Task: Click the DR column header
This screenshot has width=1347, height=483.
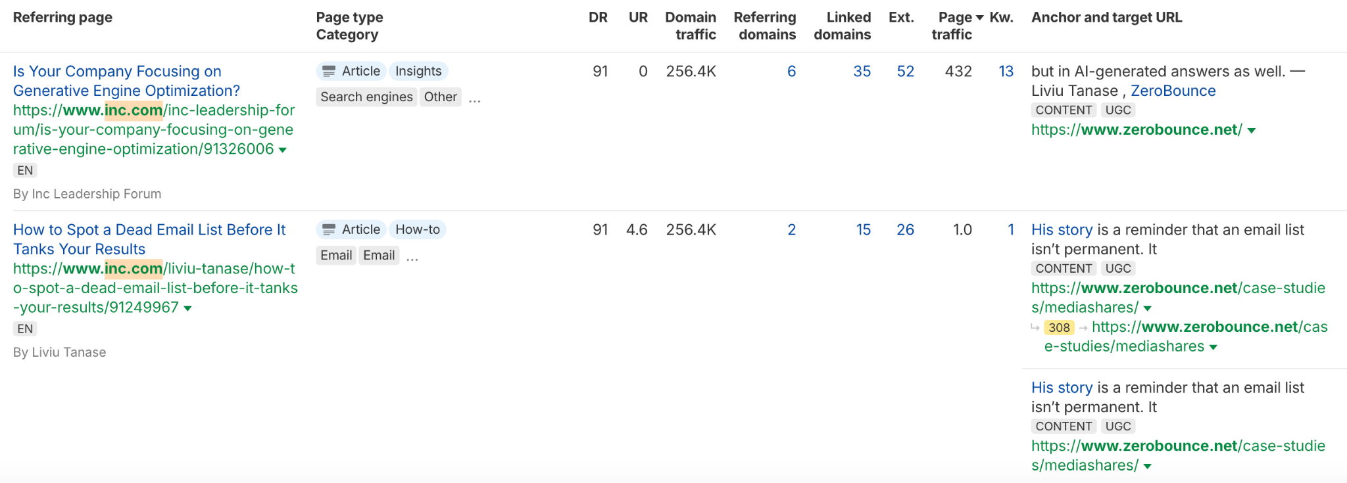Action: (598, 17)
